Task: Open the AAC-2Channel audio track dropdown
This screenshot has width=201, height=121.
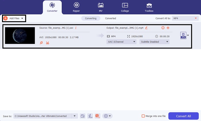Action: [x=121, y=42]
